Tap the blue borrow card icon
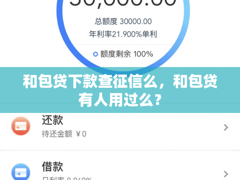The image size is (240, 180). click(21, 172)
